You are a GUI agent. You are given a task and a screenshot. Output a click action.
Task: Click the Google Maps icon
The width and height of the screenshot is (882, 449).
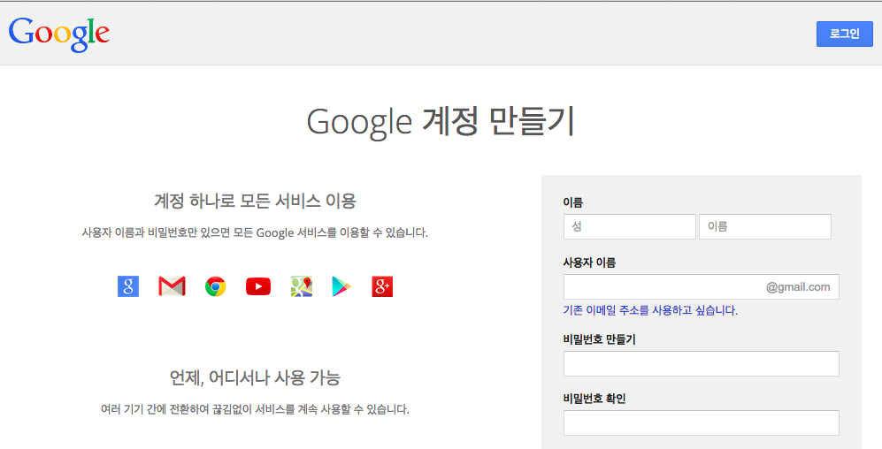point(302,286)
